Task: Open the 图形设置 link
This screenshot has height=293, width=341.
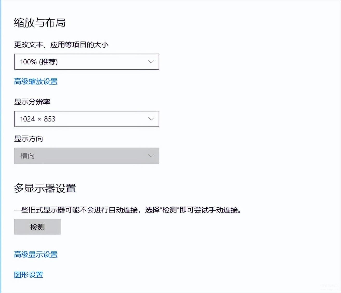Action: tap(29, 275)
